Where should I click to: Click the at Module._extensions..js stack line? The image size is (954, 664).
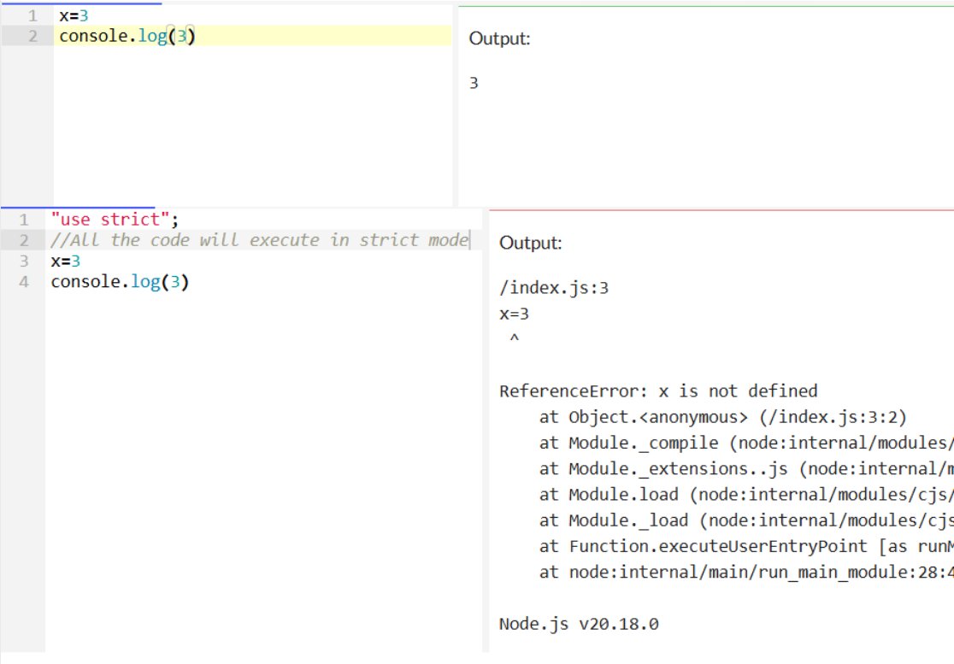click(x=746, y=469)
